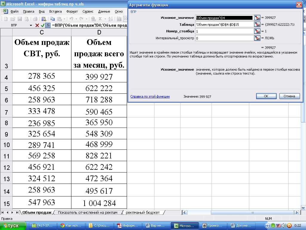Click the Таблица range selector icon
The height and width of the screenshot is (230, 306).
click(257, 24)
